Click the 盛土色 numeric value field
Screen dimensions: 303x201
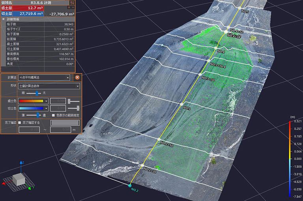(x=58, y=101)
